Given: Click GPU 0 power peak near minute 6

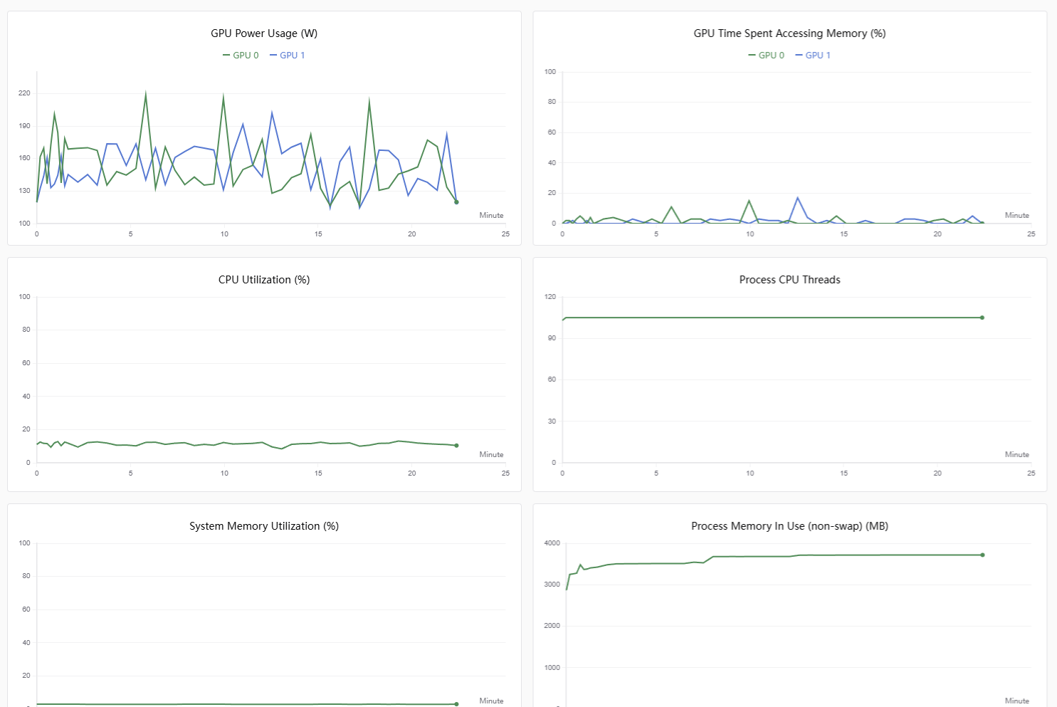Looking at the screenshot, I should pos(146,93).
